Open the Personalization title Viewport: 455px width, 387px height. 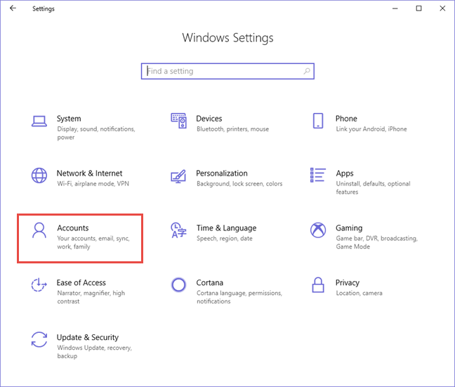(x=222, y=173)
